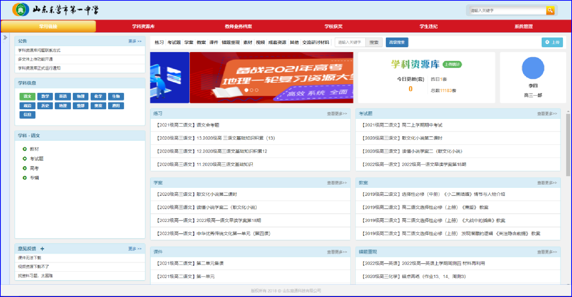Click the yellow search magnifier icon

(x=550, y=11)
